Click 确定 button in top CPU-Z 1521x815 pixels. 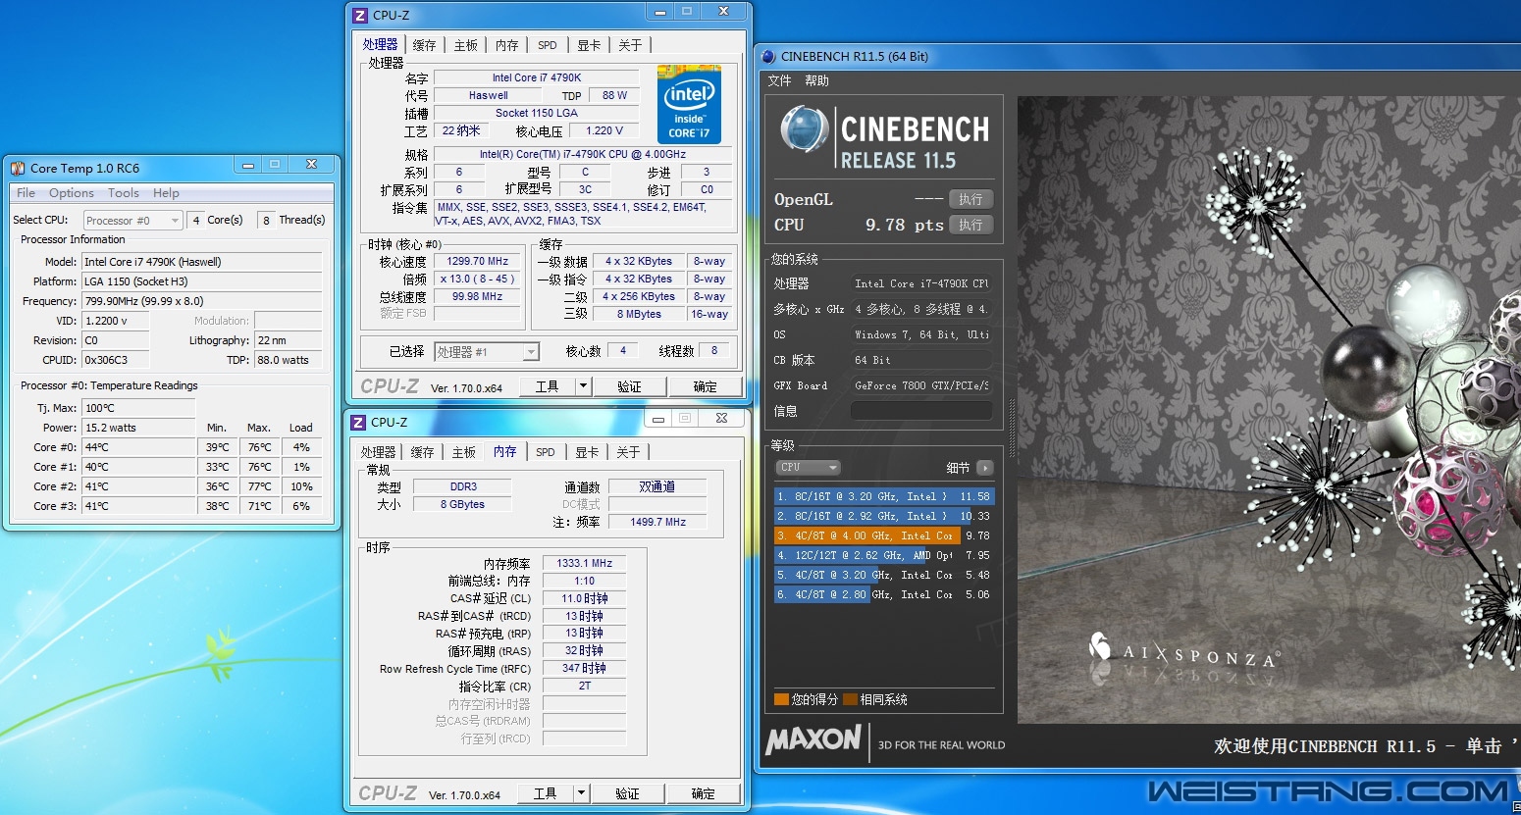[705, 386]
